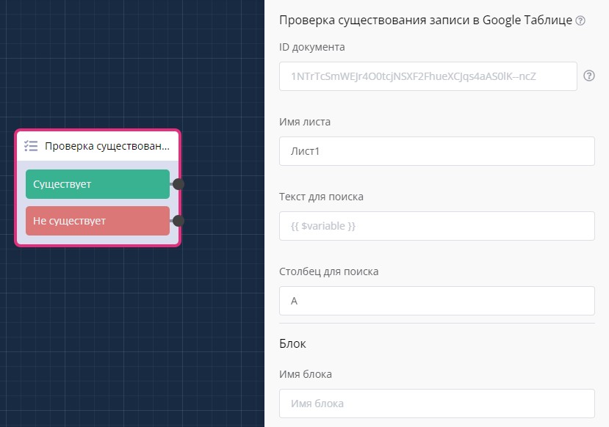Click the Текст для поиска input
Screen dimensions: 609x427
436,226
